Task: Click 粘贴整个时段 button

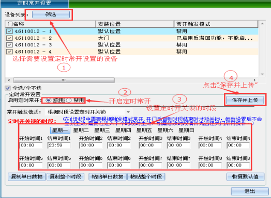Action: [146, 177]
